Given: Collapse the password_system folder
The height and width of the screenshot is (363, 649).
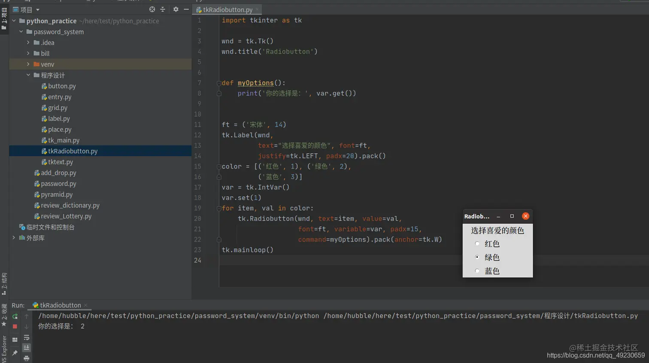Looking at the screenshot, I should [21, 32].
